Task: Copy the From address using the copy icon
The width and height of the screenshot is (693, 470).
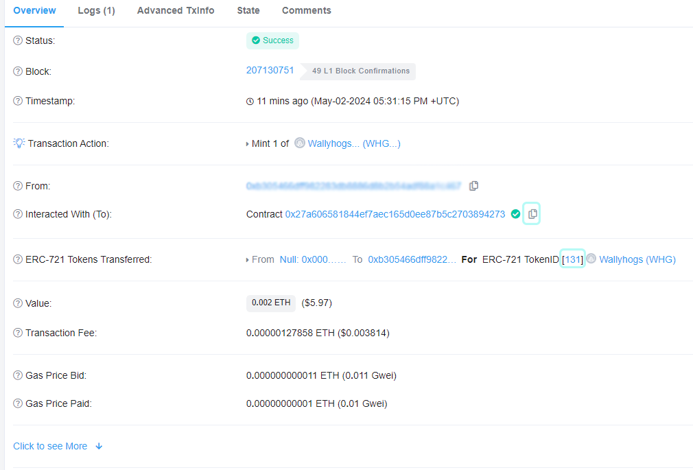Action: (474, 185)
